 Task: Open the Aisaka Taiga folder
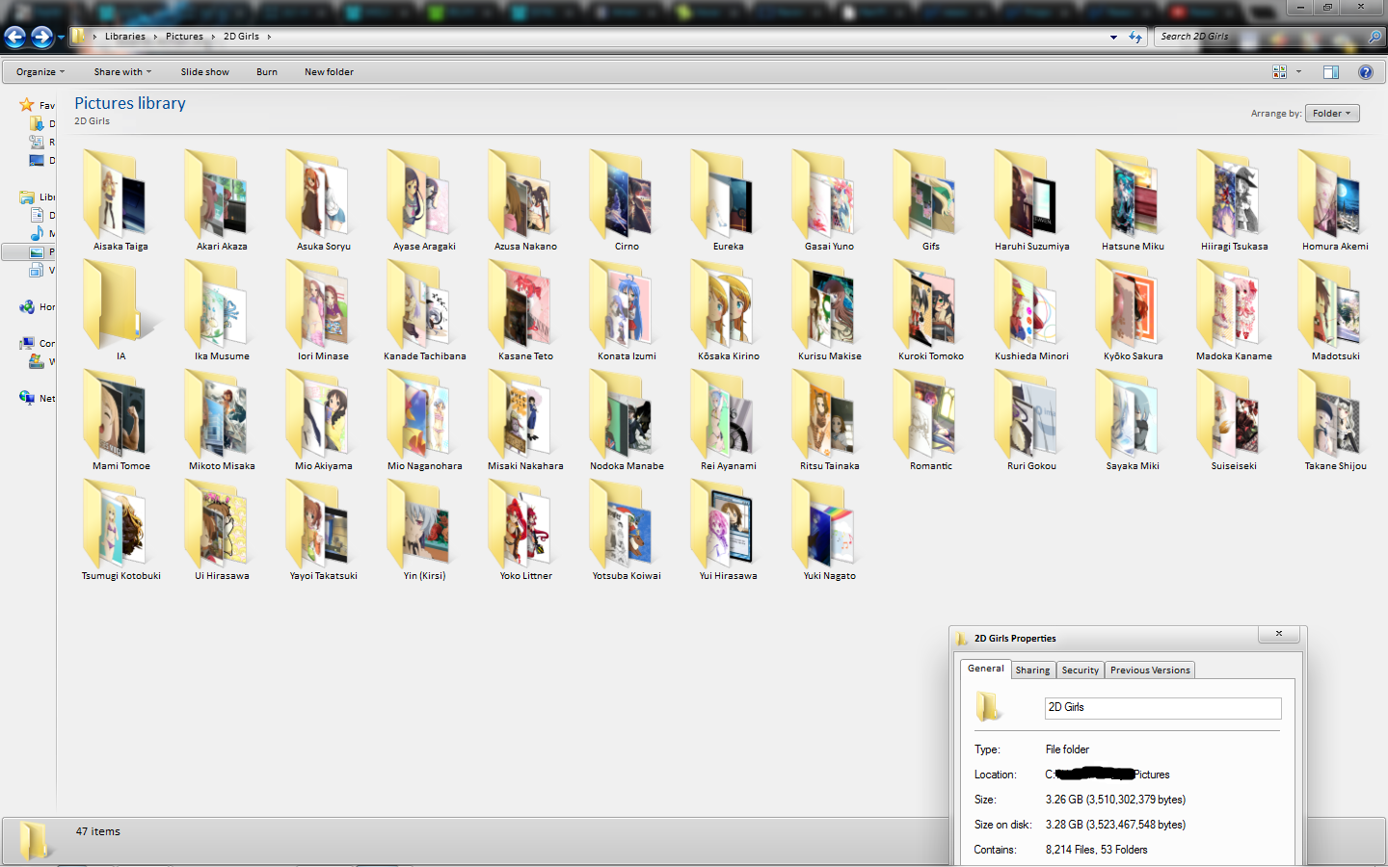120,200
